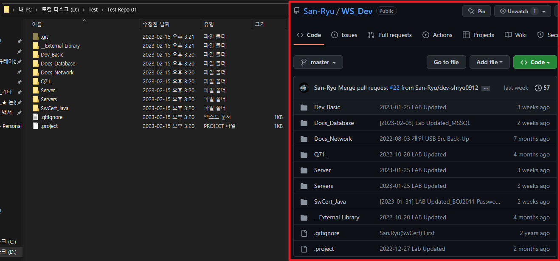Click GitHub file icon for .project
Screen dimensions: 560x261
tap(304, 249)
